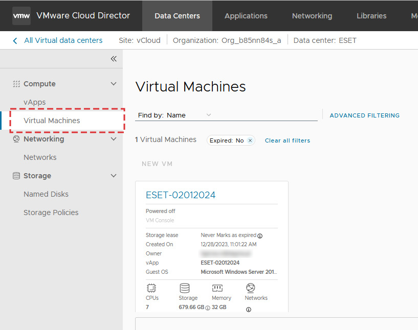Select vApps in the sidebar
Viewport: 418px width, 330px height.
[35, 102]
